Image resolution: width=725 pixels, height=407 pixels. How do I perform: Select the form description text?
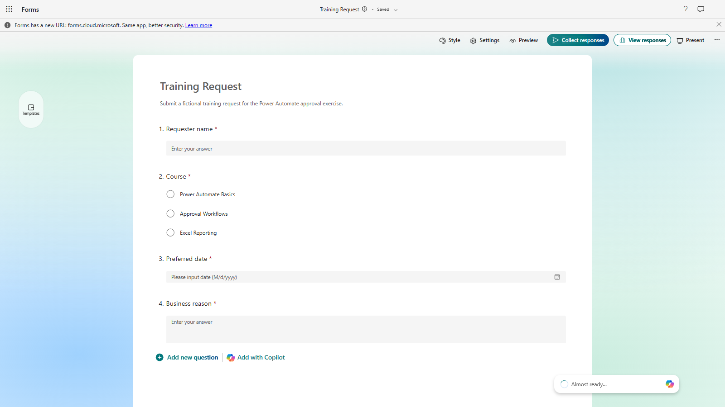(251, 104)
